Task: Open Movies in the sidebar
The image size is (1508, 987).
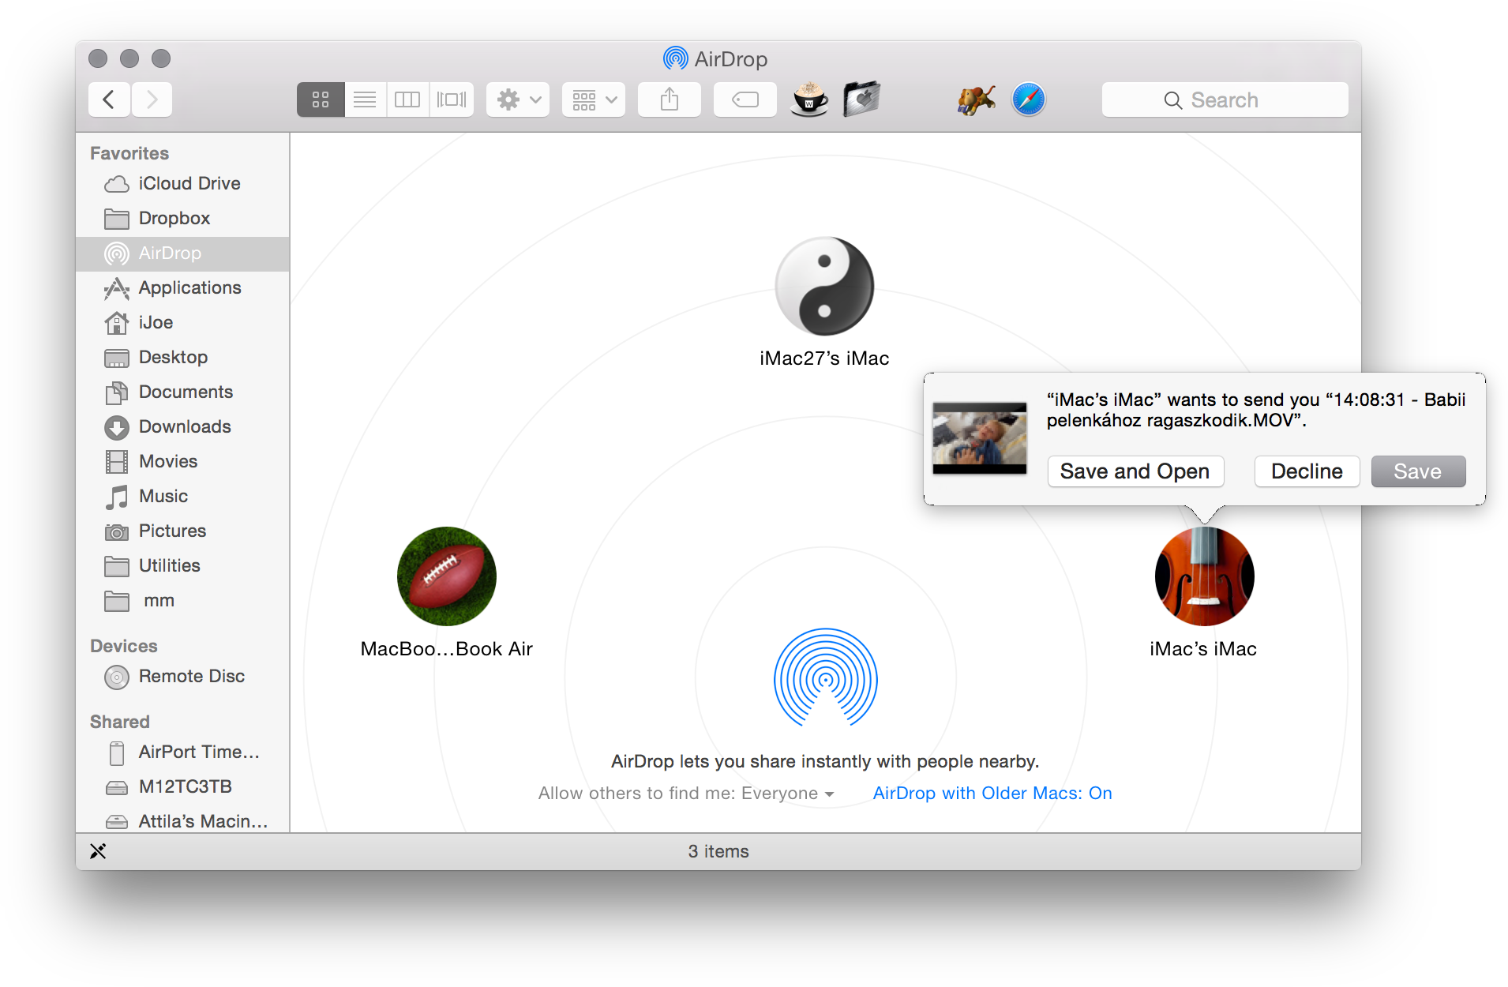Action: point(182,461)
